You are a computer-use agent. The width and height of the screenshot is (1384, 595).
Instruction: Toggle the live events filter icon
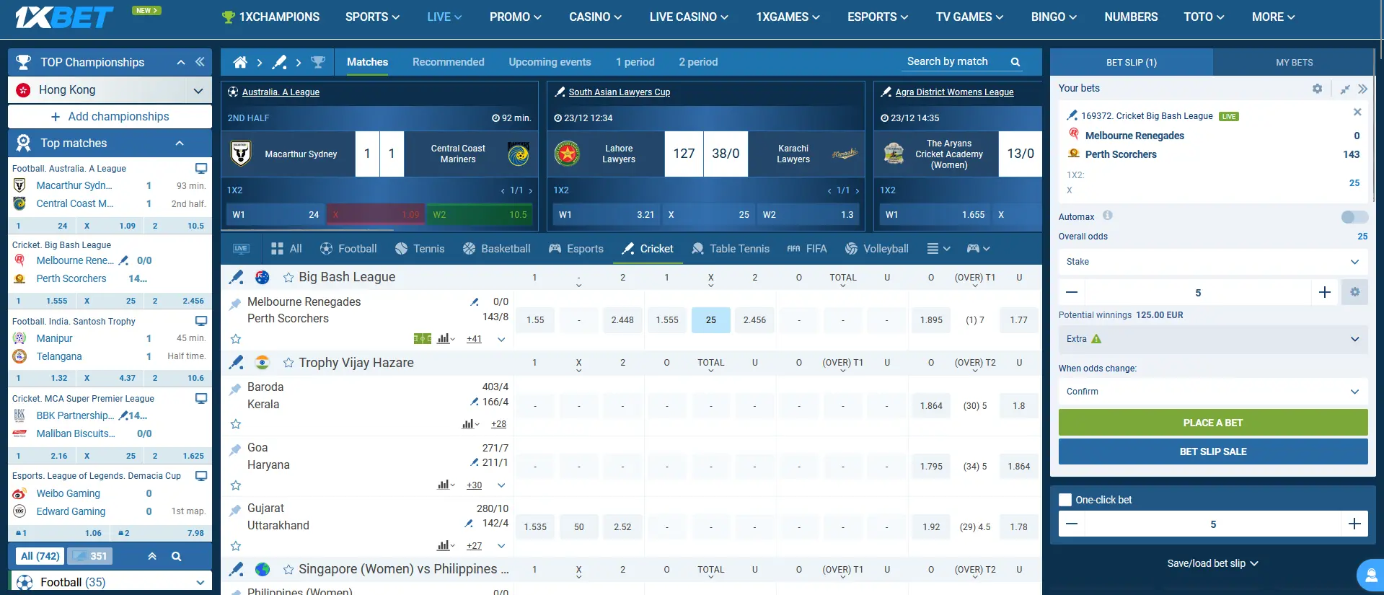(x=241, y=249)
